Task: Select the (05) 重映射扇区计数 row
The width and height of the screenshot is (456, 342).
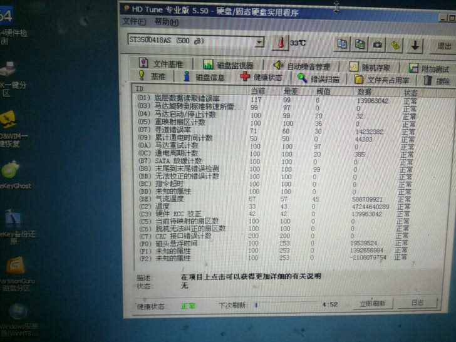Action: (276, 123)
